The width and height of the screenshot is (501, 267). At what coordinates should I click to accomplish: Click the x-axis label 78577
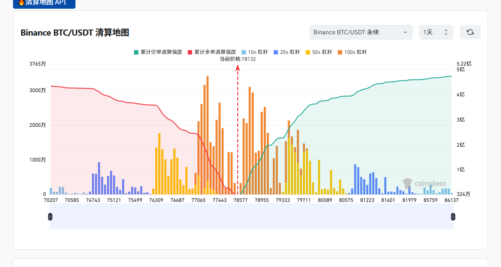[x=241, y=200]
